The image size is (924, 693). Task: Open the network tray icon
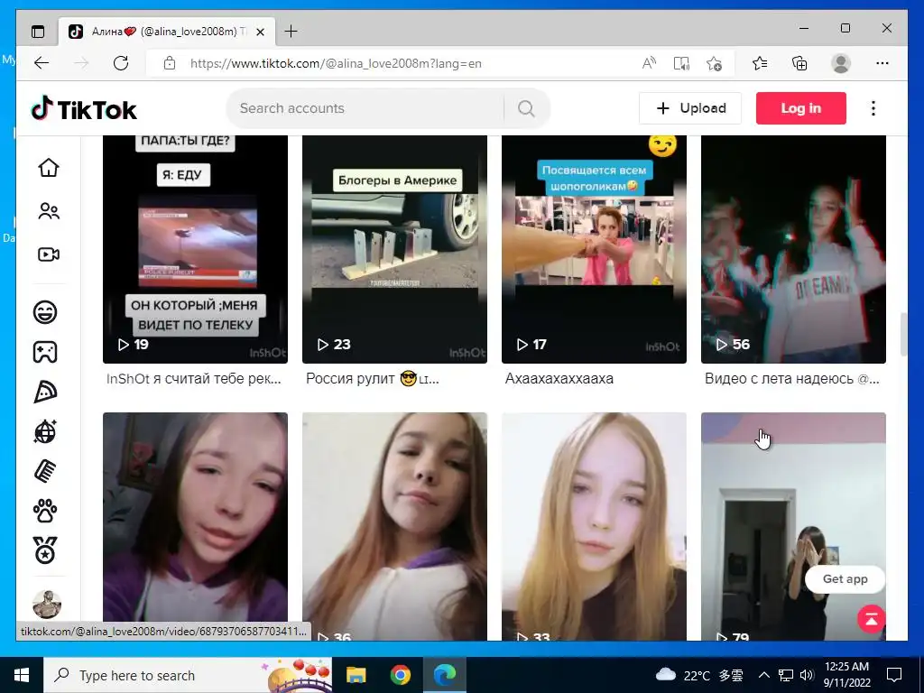[x=786, y=675]
